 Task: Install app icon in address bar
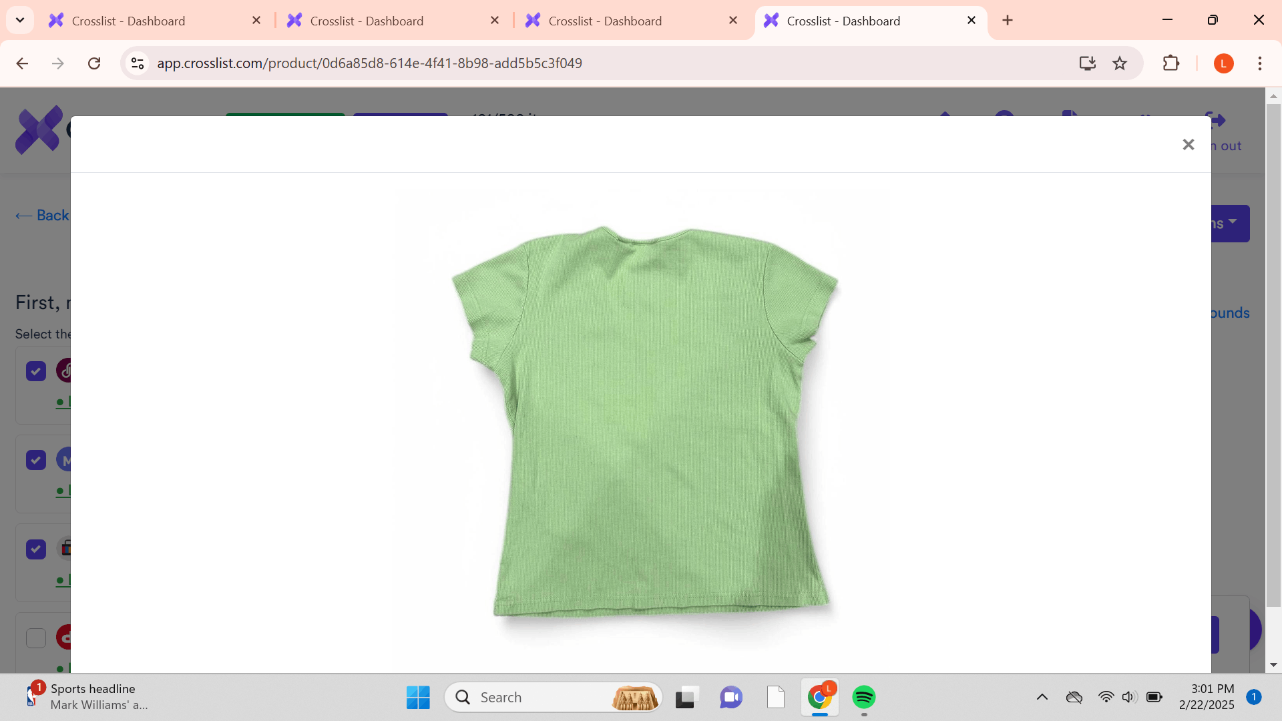pyautogui.click(x=1087, y=63)
